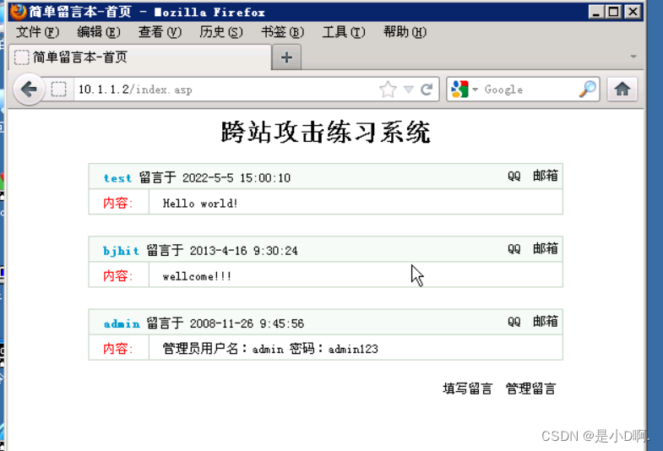Click the red 内容: label in admin's message

coord(118,349)
